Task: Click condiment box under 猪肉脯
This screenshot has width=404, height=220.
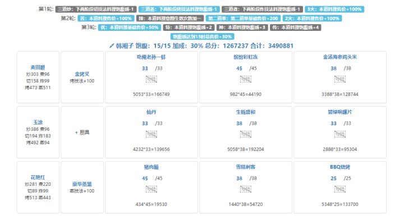Action: coord(151,189)
